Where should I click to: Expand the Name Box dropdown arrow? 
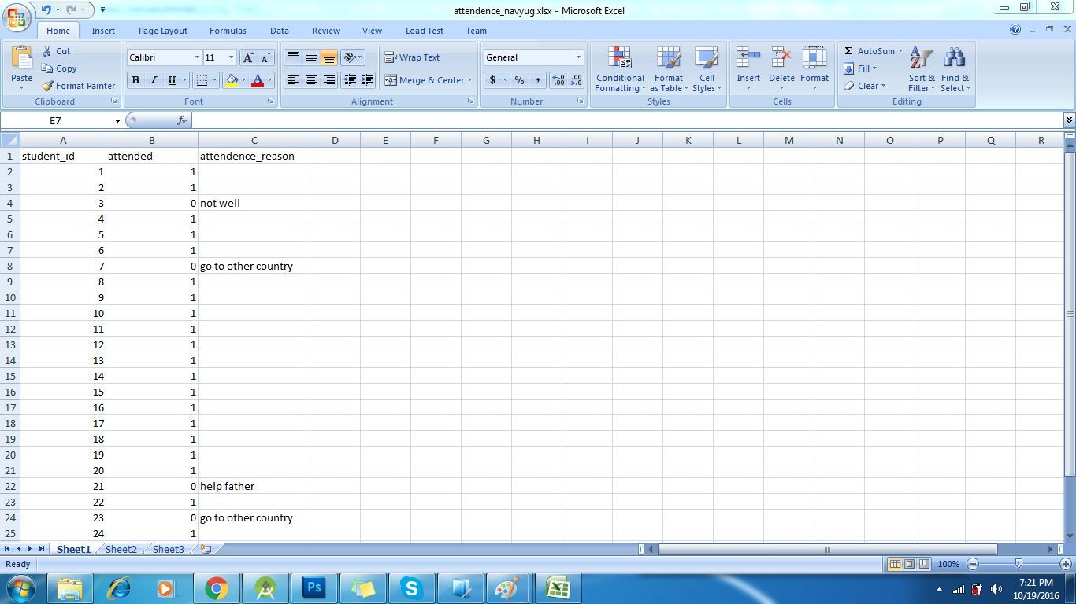tap(117, 121)
